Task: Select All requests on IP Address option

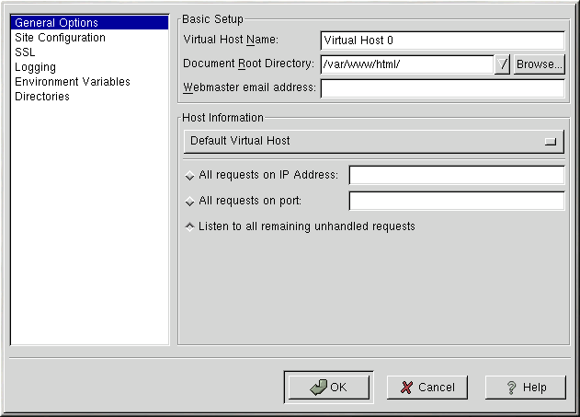Action: [x=190, y=175]
